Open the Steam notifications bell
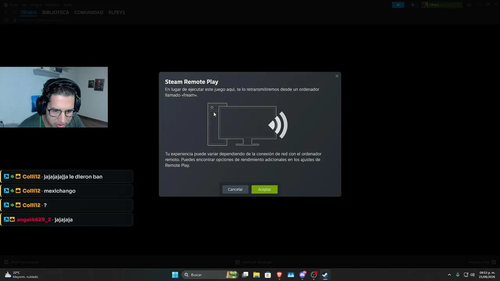 412,5
